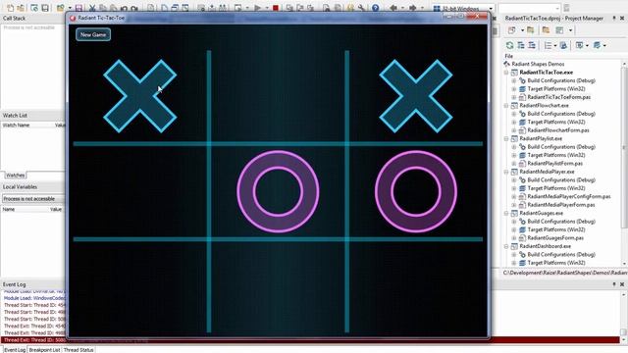Close the Project Manager panel
This screenshot has width=628, height=353.
tap(622, 19)
